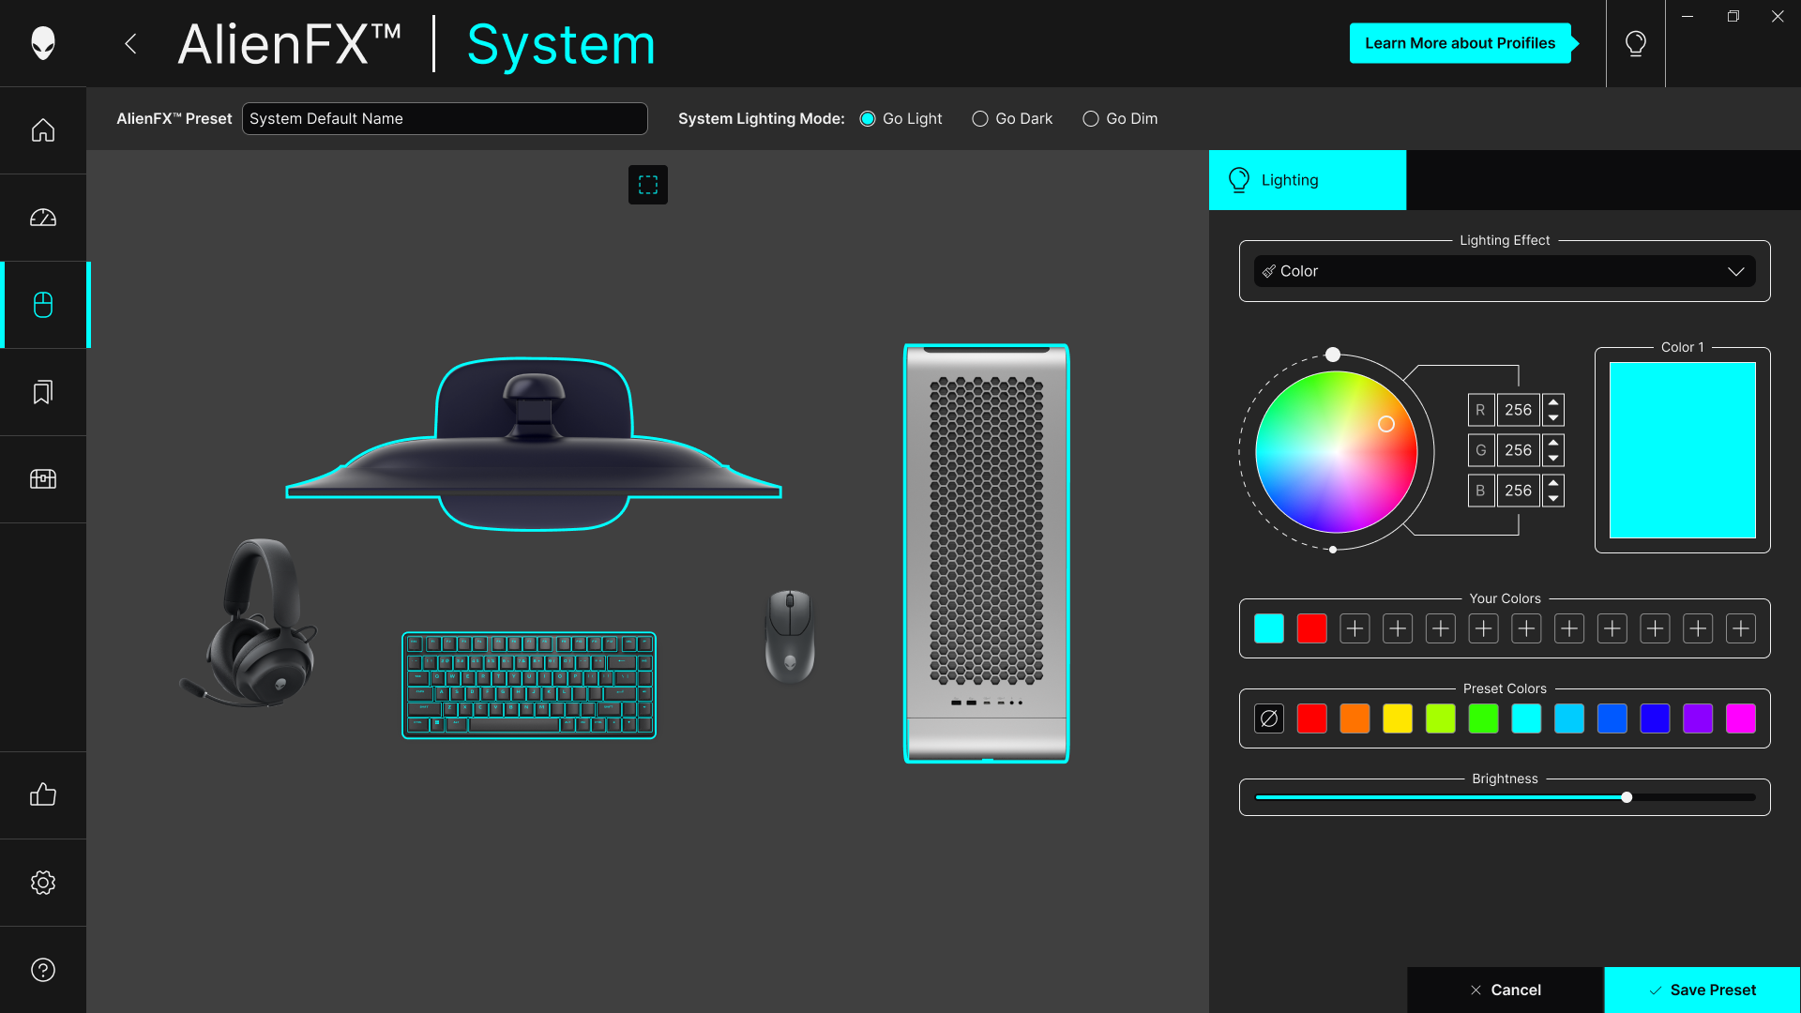This screenshot has width=1801, height=1013.
Task: Click the lightbulb tips icon in header
Action: 1636,43
